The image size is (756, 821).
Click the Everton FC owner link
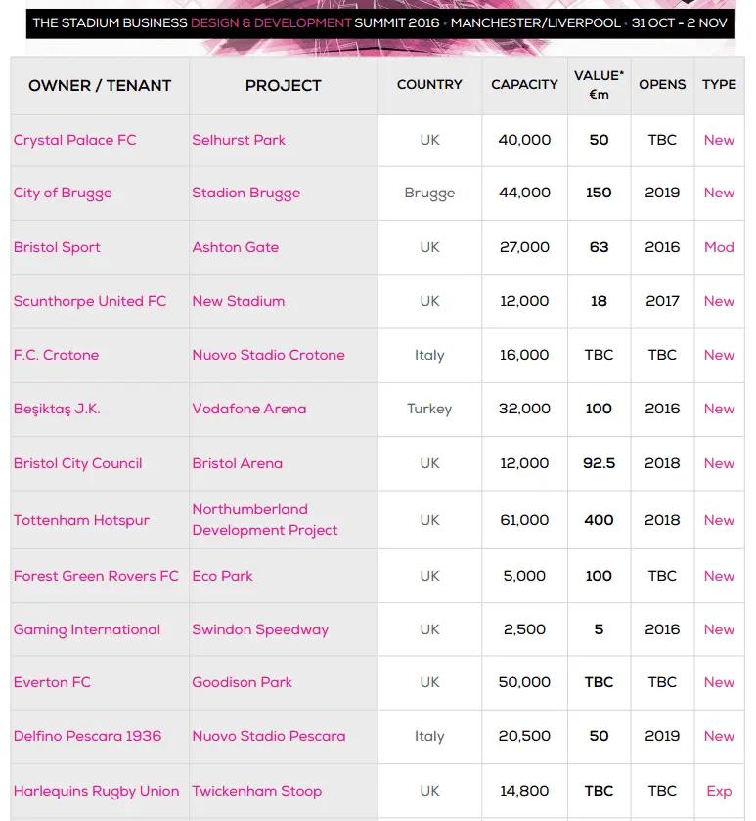[52, 682]
